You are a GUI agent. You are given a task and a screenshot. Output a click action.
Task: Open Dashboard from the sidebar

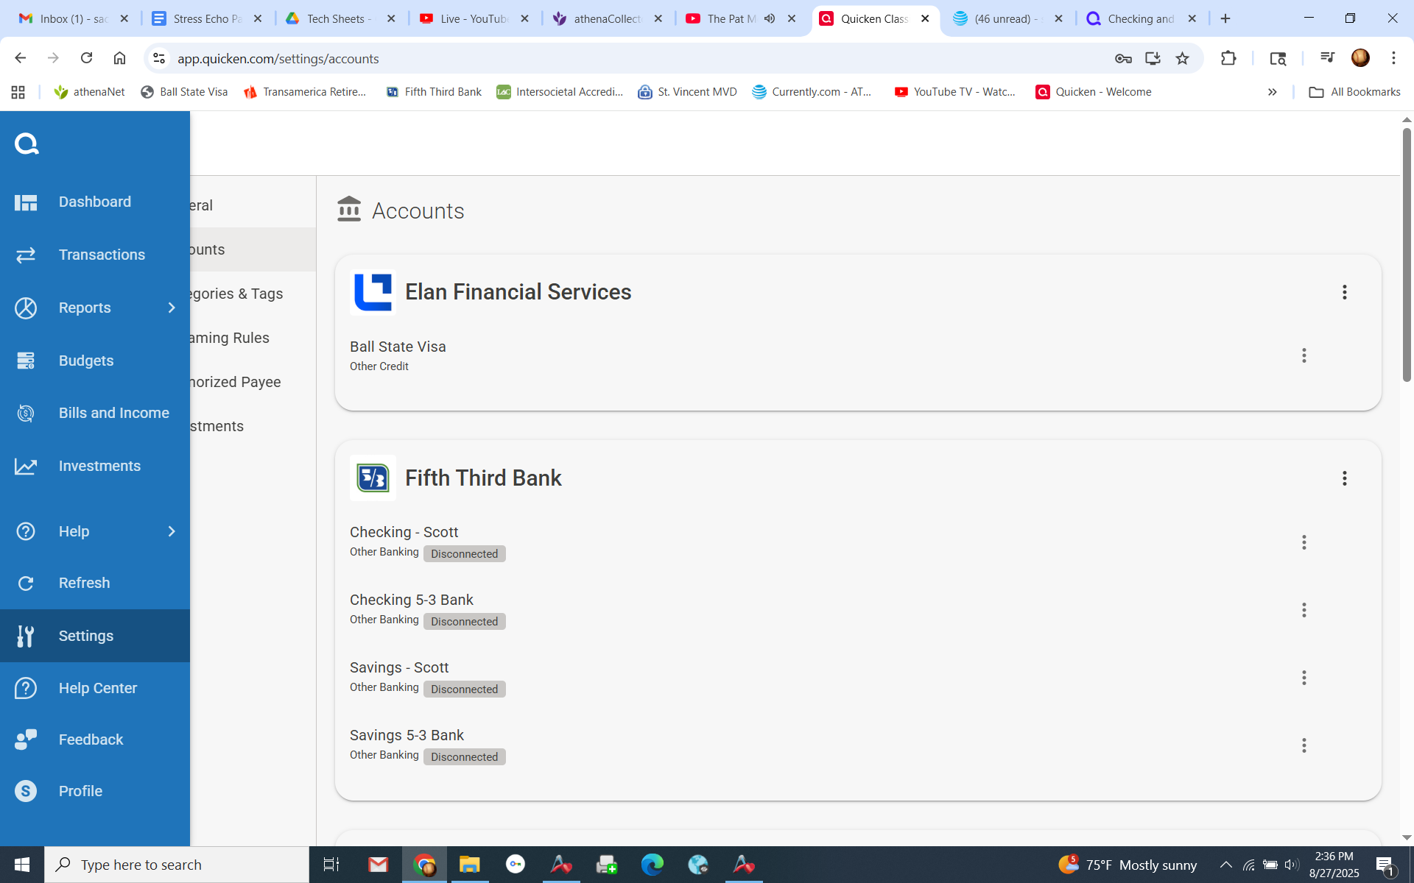[x=94, y=202]
